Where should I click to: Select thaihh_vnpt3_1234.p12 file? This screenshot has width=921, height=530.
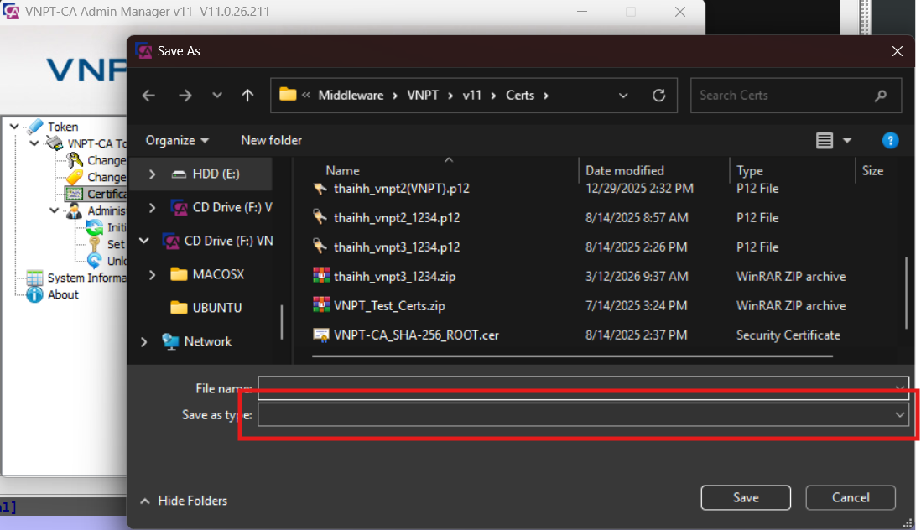[x=397, y=247]
